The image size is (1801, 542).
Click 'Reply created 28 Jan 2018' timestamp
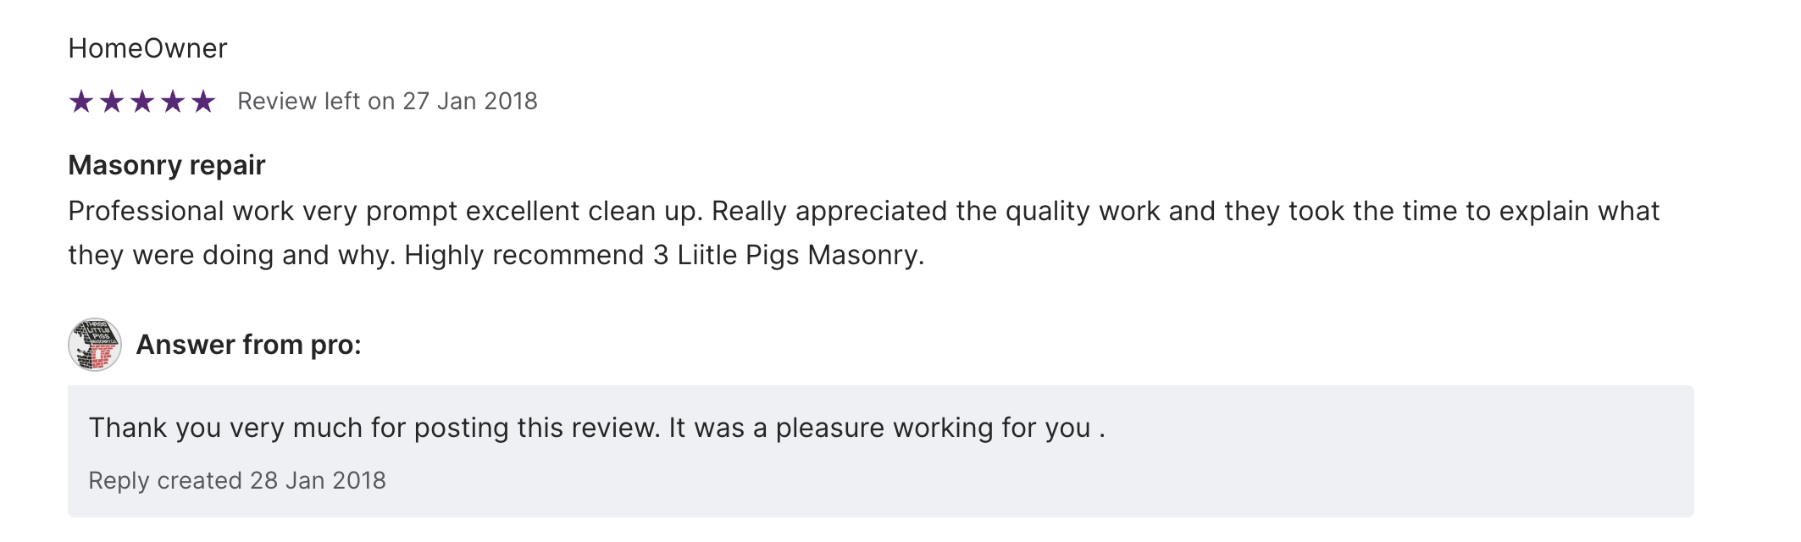click(237, 480)
